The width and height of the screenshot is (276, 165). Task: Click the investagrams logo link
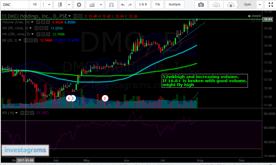pos(25,150)
